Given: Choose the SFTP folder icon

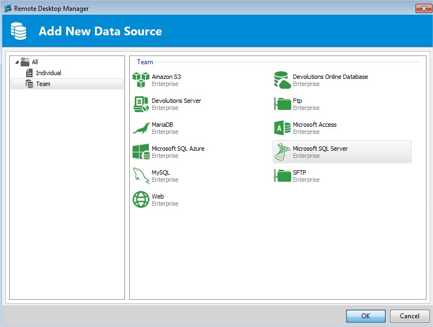Looking at the screenshot, I should 282,176.
